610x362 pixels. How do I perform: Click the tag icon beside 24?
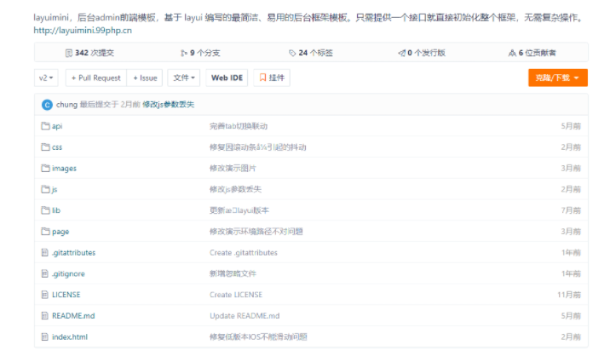tap(292, 53)
